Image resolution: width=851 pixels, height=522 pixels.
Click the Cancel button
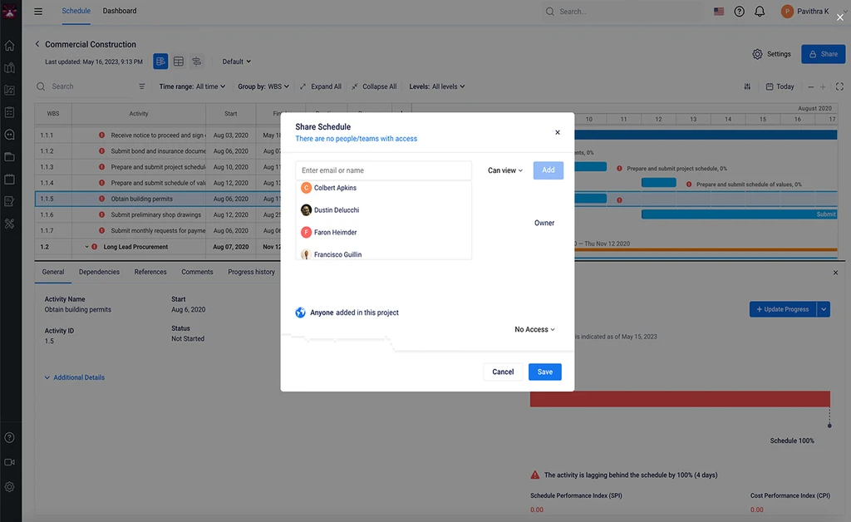503,372
